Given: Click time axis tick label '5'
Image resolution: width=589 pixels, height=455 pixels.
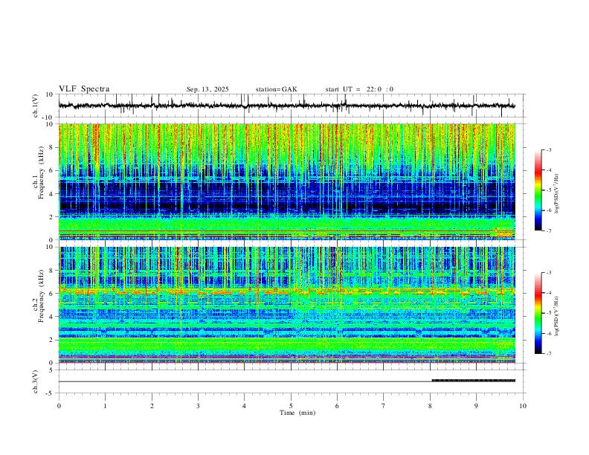Looking at the screenshot, I should click(291, 406).
